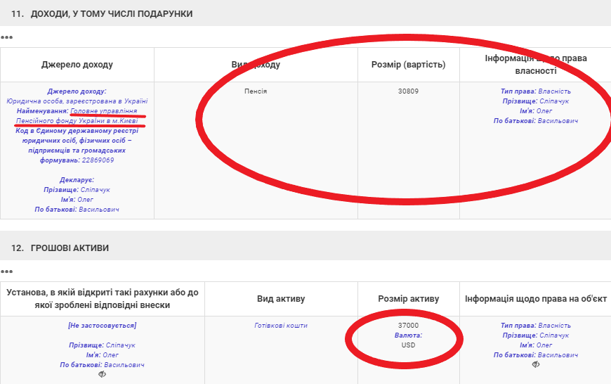Click the Розмір активу column header
Image resolution: width=611 pixels, height=384 pixels.
coord(408,299)
